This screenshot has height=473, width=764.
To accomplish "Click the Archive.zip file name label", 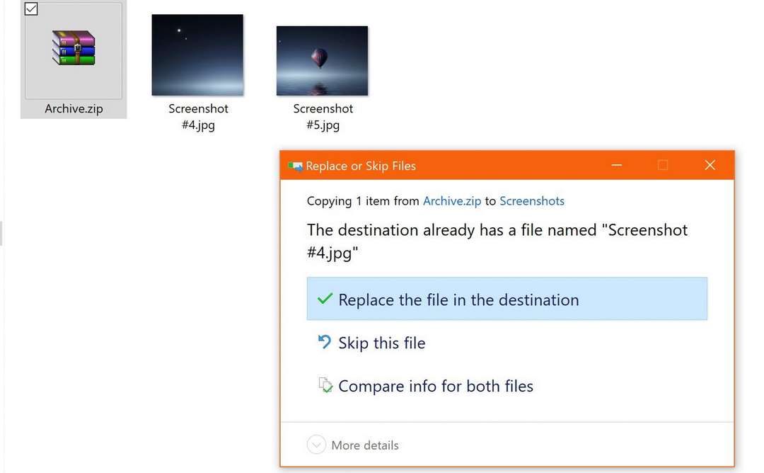I will pyautogui.click(x=74, y=109).
